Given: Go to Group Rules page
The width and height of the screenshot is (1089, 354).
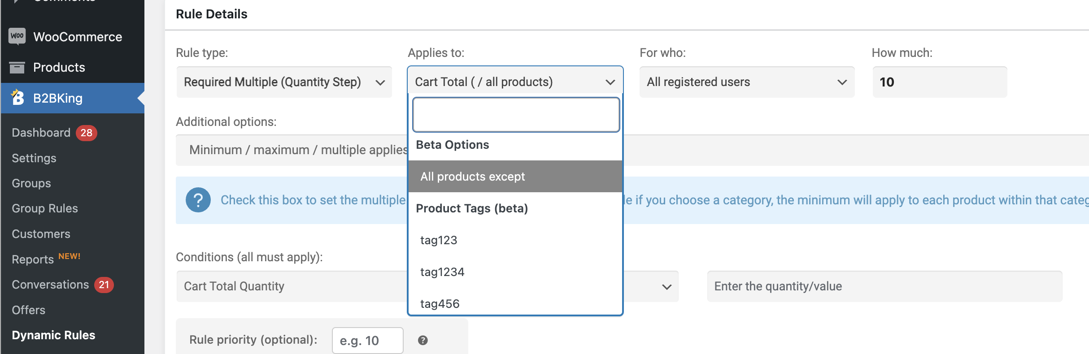Looking at the screenshot, I should 45,208.
